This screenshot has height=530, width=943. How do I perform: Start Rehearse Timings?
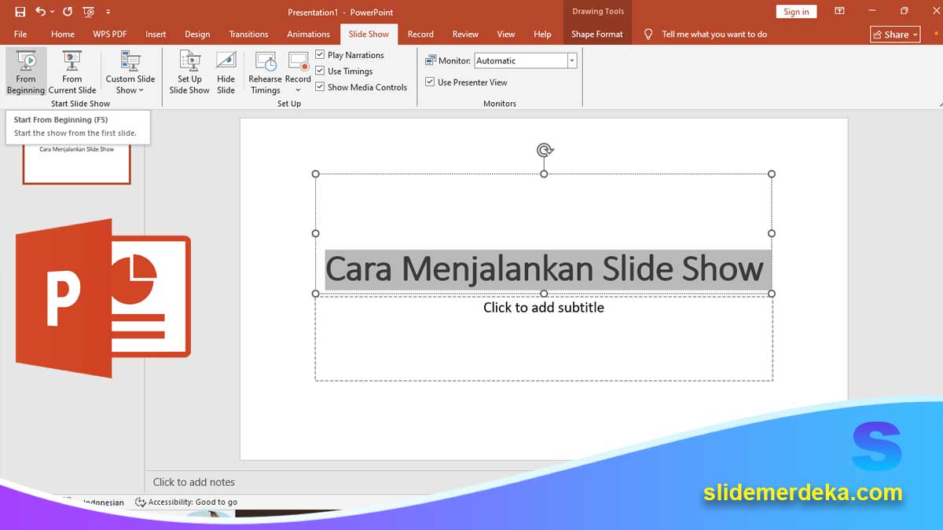pos(266,72)
